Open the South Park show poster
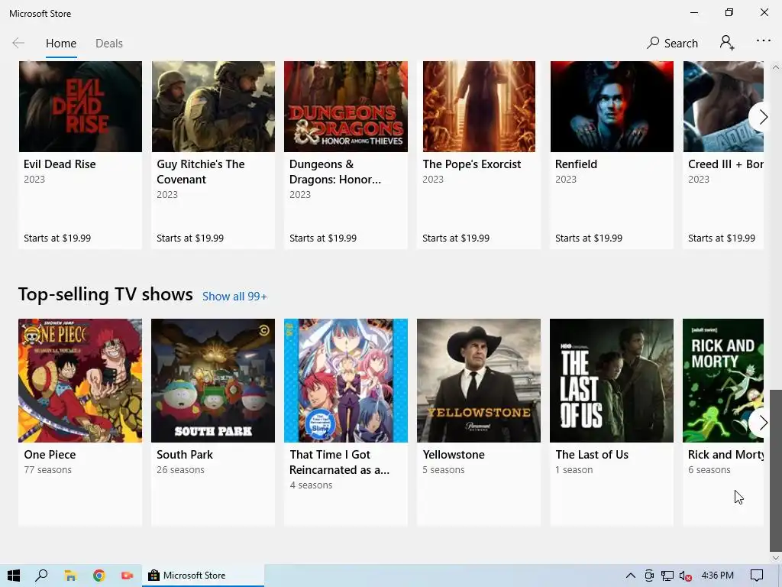This screenshot has width=782, height=587. pos(213,381)
